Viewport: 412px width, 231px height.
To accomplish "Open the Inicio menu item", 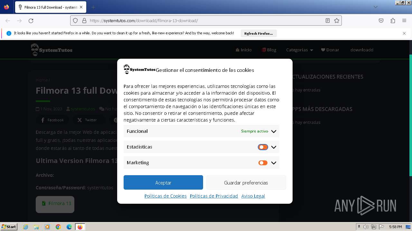I will (x=244, y=50).
